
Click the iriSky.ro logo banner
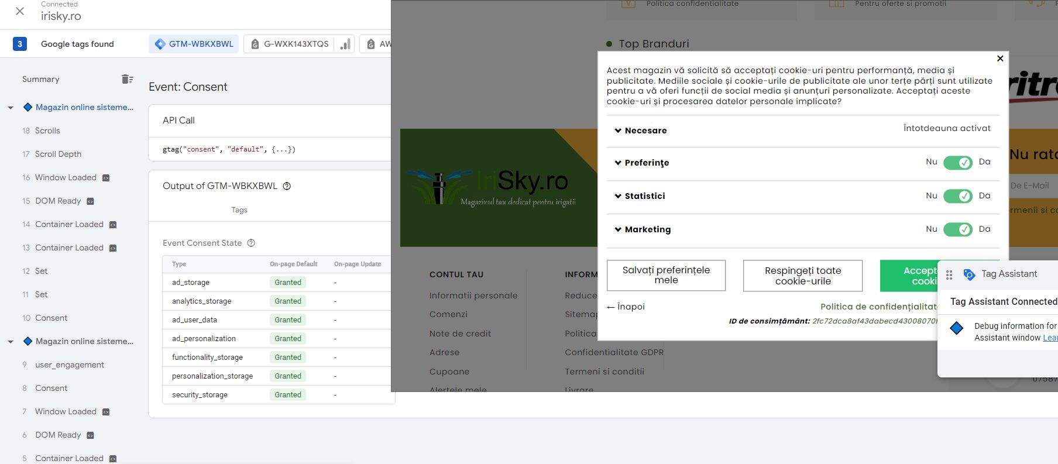pyautogui.click(x=499, y=188)
